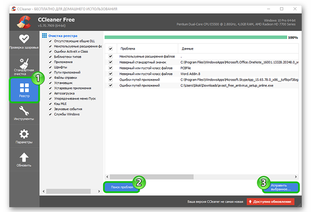Viewport: 311px width, 212px height.
Task: Click right arrow of results scrollbar
Action: tap(296, 177)
